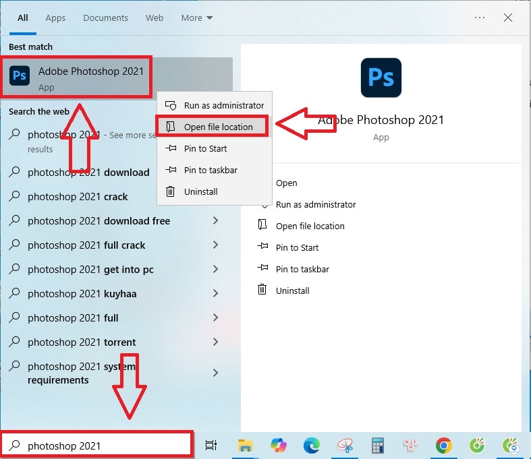Select suggestion photoshop 2021 crack
The height and width of the screenshot is (459, 531).
(x=78, y=197)
